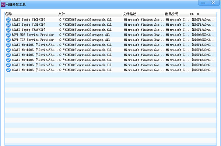The width and height of the screenshot is (221, 146).
Task: Click the Microsoft C... company cell in RSVP TCP row
Action: point(177,40)
